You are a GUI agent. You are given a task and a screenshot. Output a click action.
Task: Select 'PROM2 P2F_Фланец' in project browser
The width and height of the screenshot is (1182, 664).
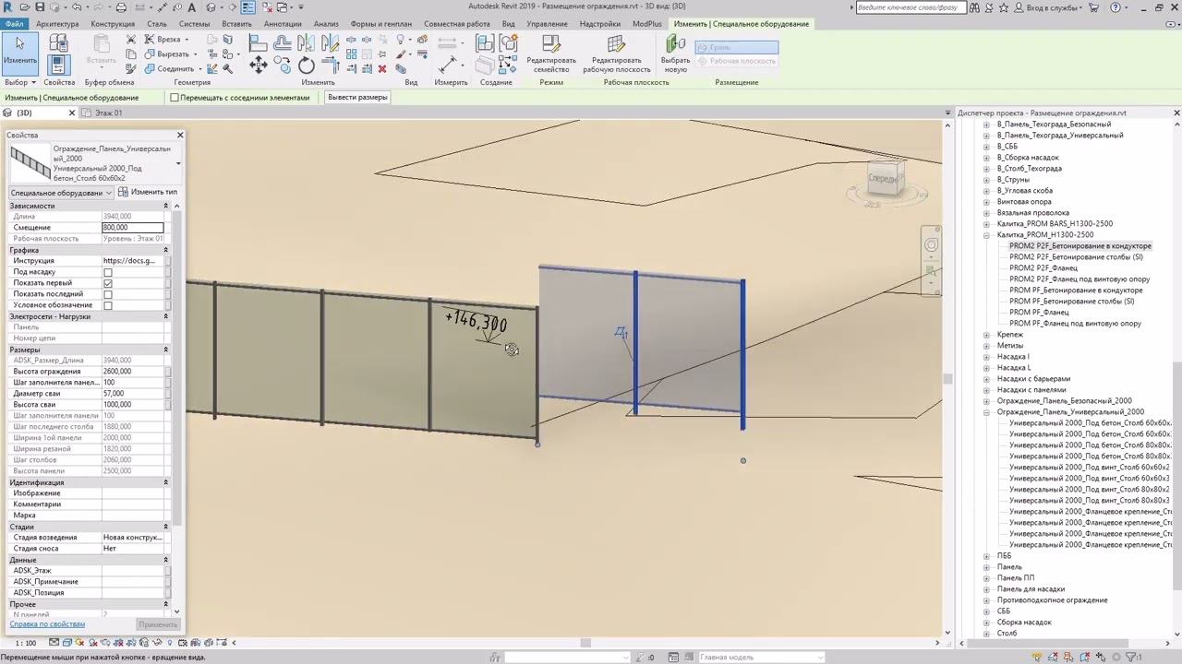coord(1043,268)
